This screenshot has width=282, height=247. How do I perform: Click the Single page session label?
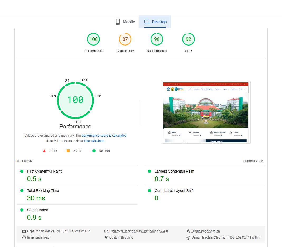coord(206,231)
